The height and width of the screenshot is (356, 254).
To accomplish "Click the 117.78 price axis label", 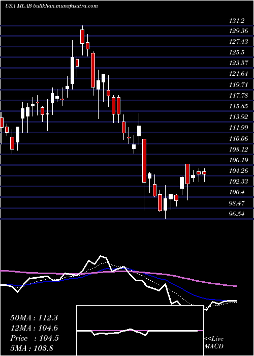I will [238, 96].
